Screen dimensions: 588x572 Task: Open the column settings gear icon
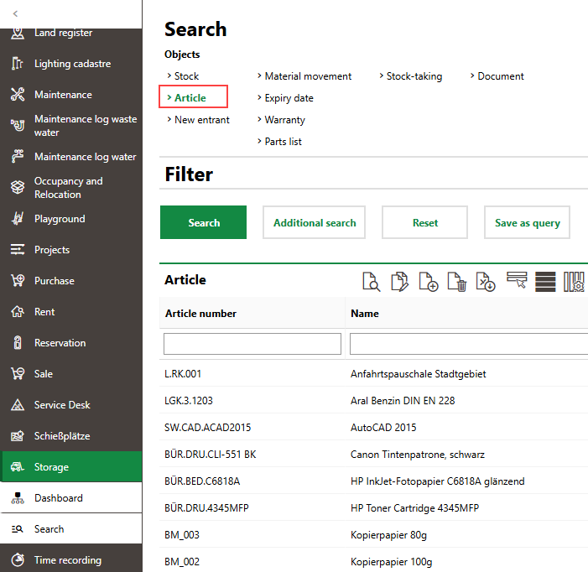(574, 281)
